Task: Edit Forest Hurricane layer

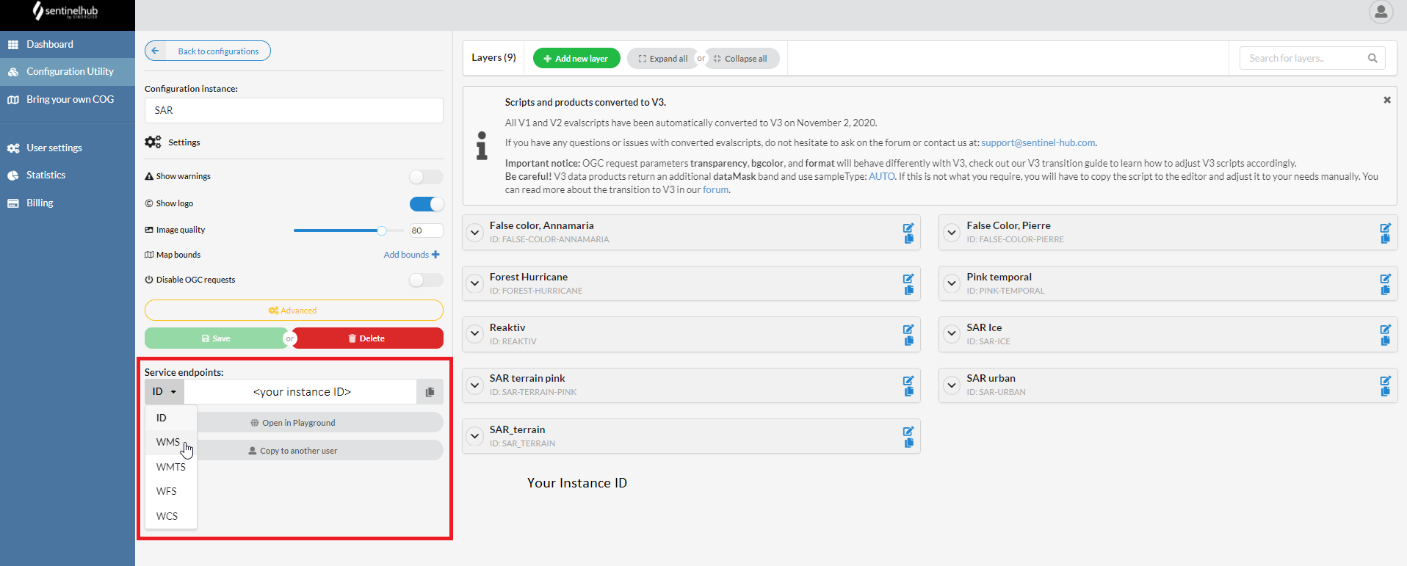Action: click(908, 278)
